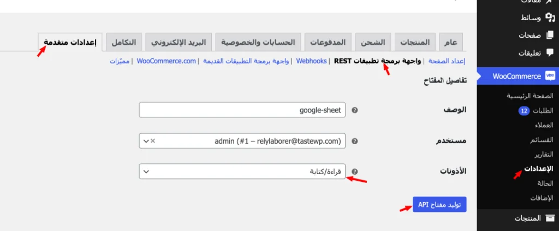This screenshot has height=231, width=559.
Task: Click the comments (تعليقات) bubble icon
Action: click(x=550, y=53)
